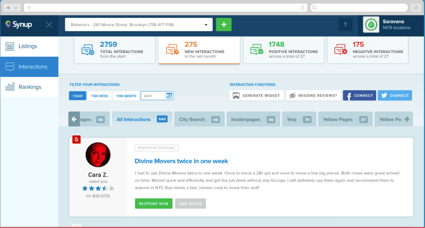Click the Respond Now button
The image size is (425, 228).
[154, 204]
